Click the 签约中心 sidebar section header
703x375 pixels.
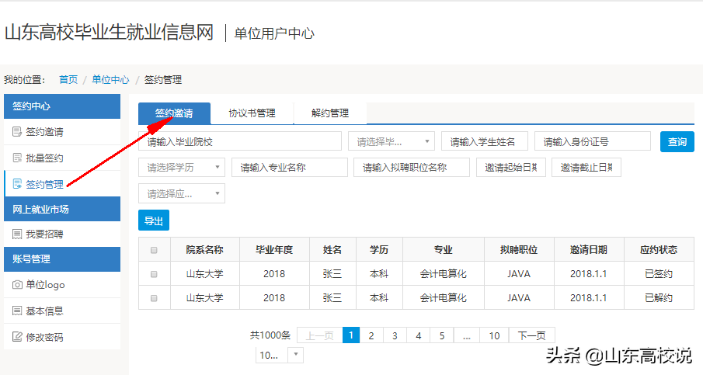[x=62, y=106]
